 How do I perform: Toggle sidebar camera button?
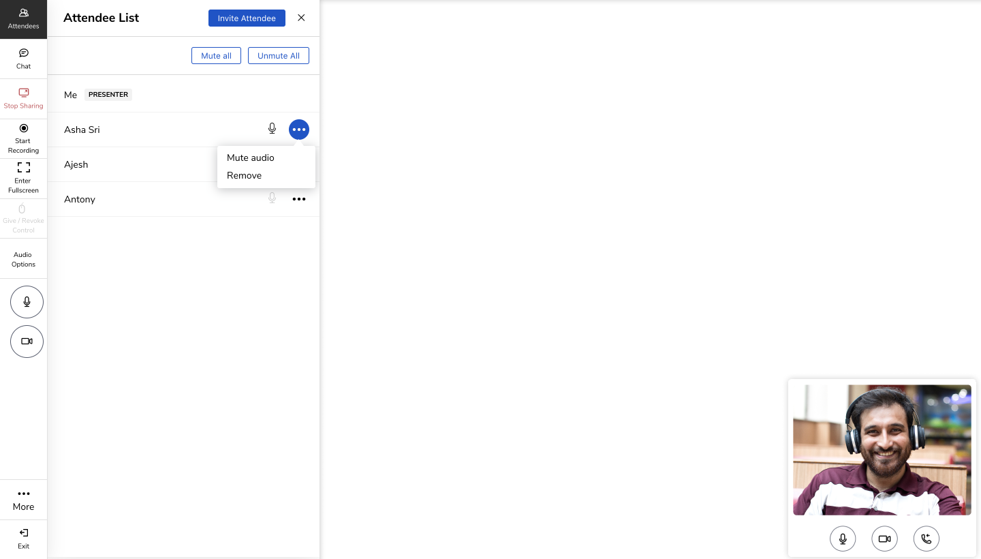(27, 342)
